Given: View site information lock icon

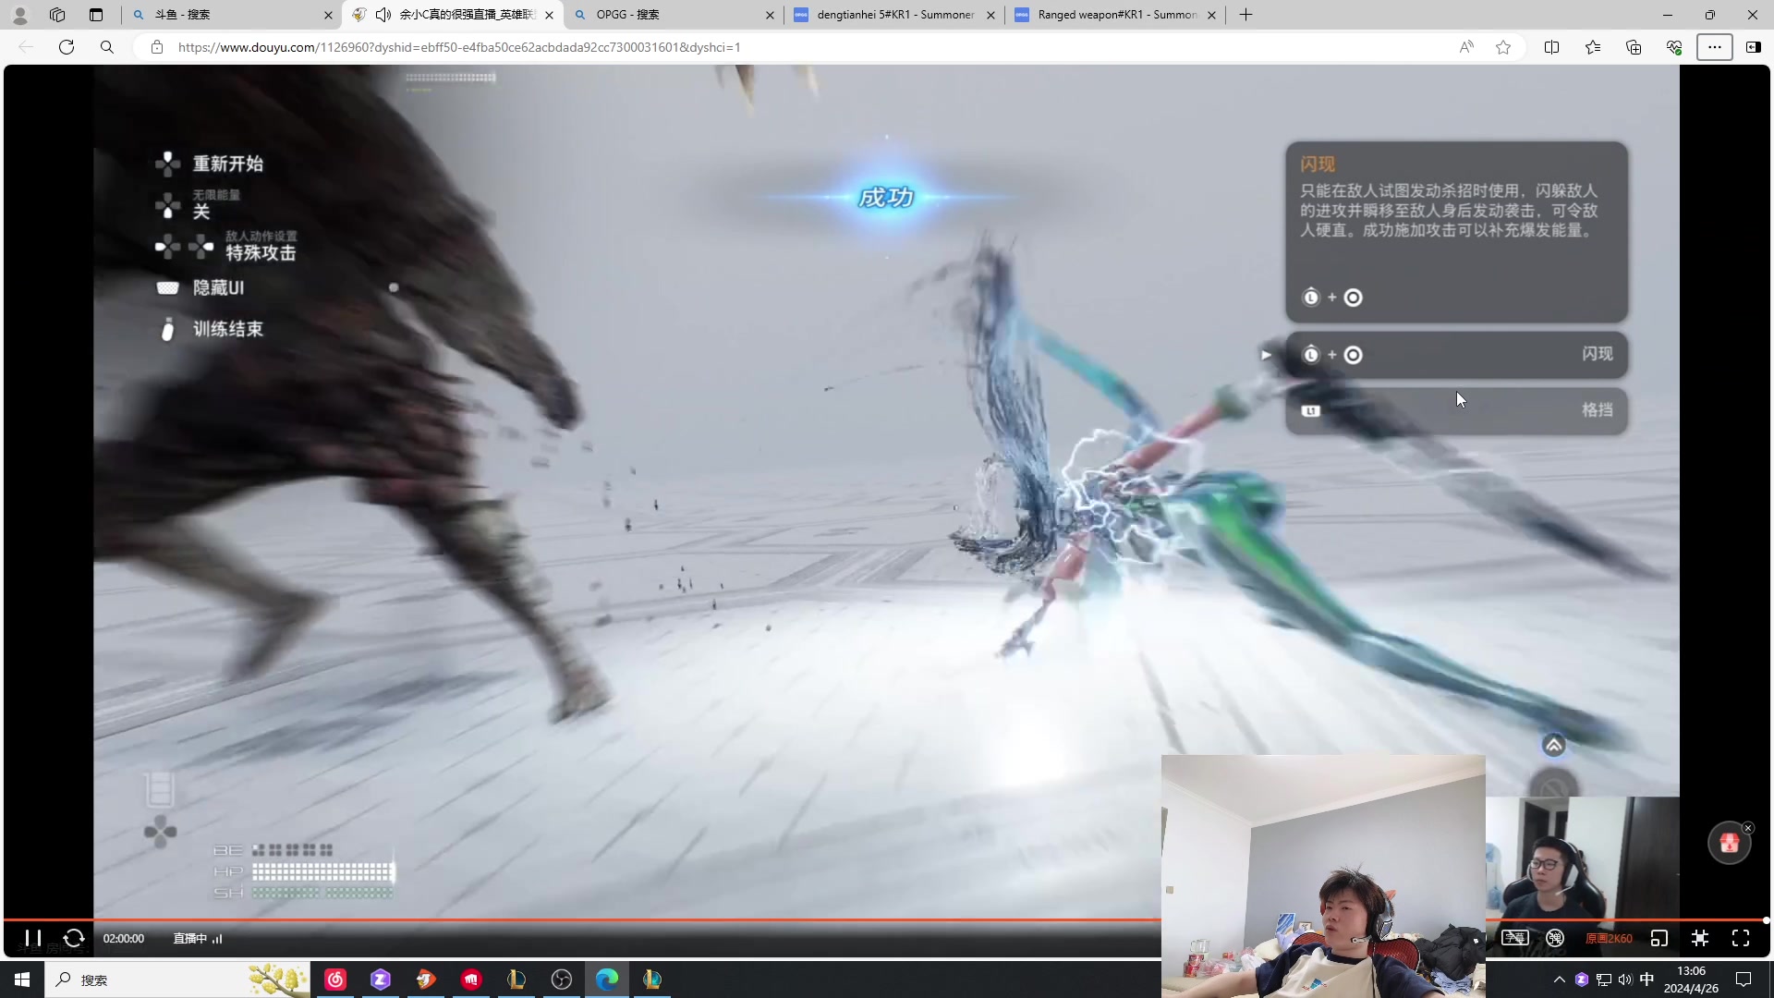Looking at the screenshot, I should point(157,47).
